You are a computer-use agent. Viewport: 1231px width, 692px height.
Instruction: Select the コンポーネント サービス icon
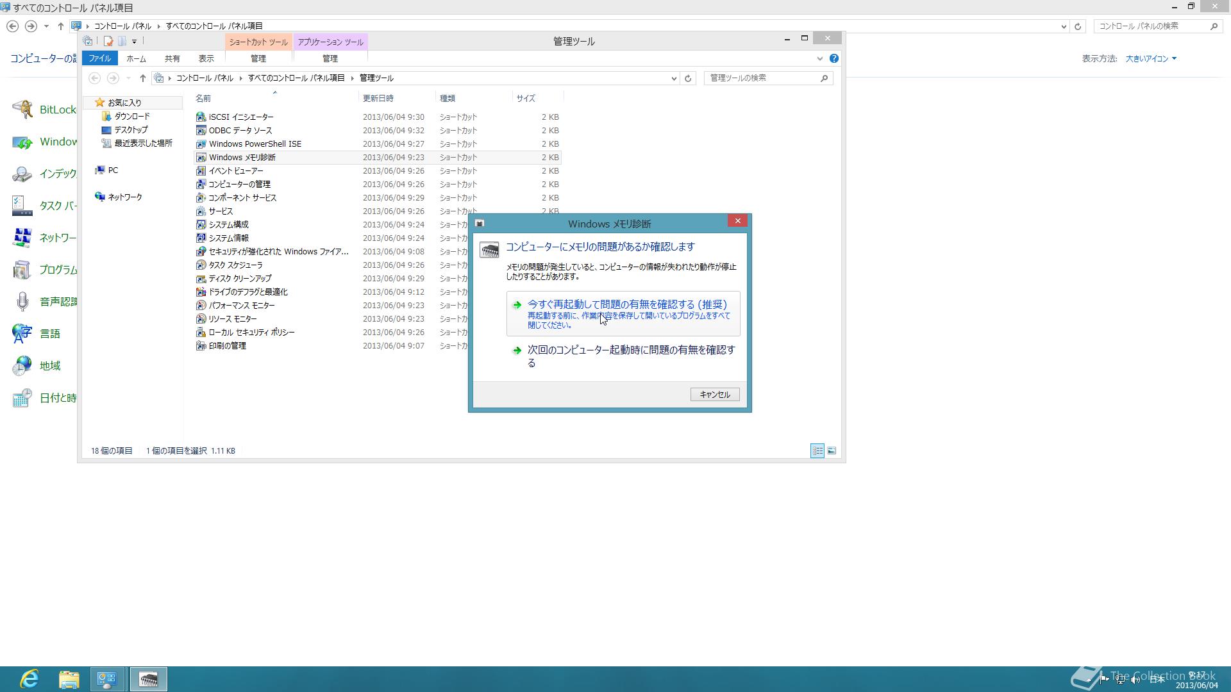201,198
